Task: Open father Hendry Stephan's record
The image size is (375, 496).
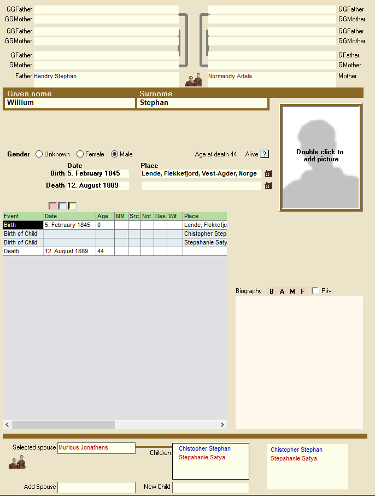Action: (55, 77)
